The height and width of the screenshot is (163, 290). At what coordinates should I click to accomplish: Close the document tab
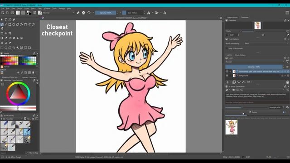(x=221, y=18)
